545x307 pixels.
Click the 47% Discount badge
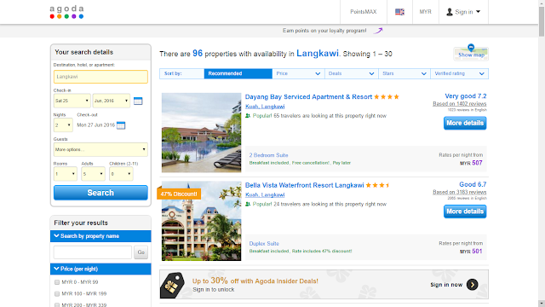point(178,194)
